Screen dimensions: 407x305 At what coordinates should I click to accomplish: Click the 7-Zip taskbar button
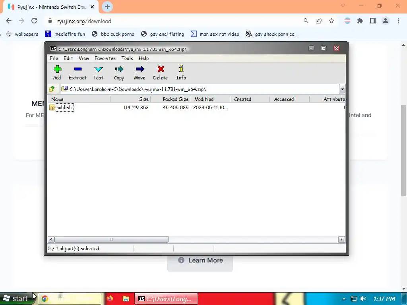pyautogui.click(x=166, y=299)
